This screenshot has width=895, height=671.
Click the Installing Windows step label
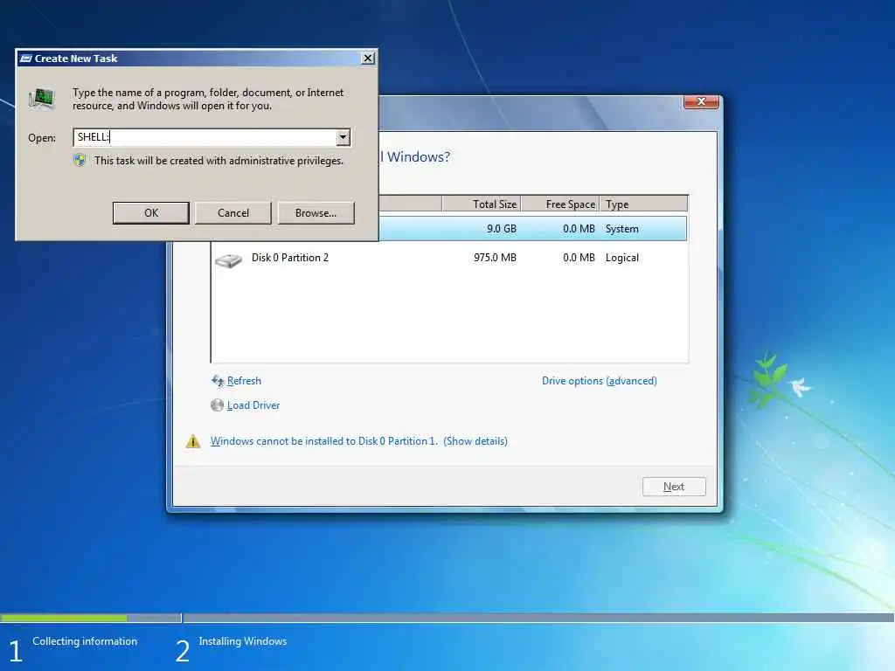[x=243, y=641]
